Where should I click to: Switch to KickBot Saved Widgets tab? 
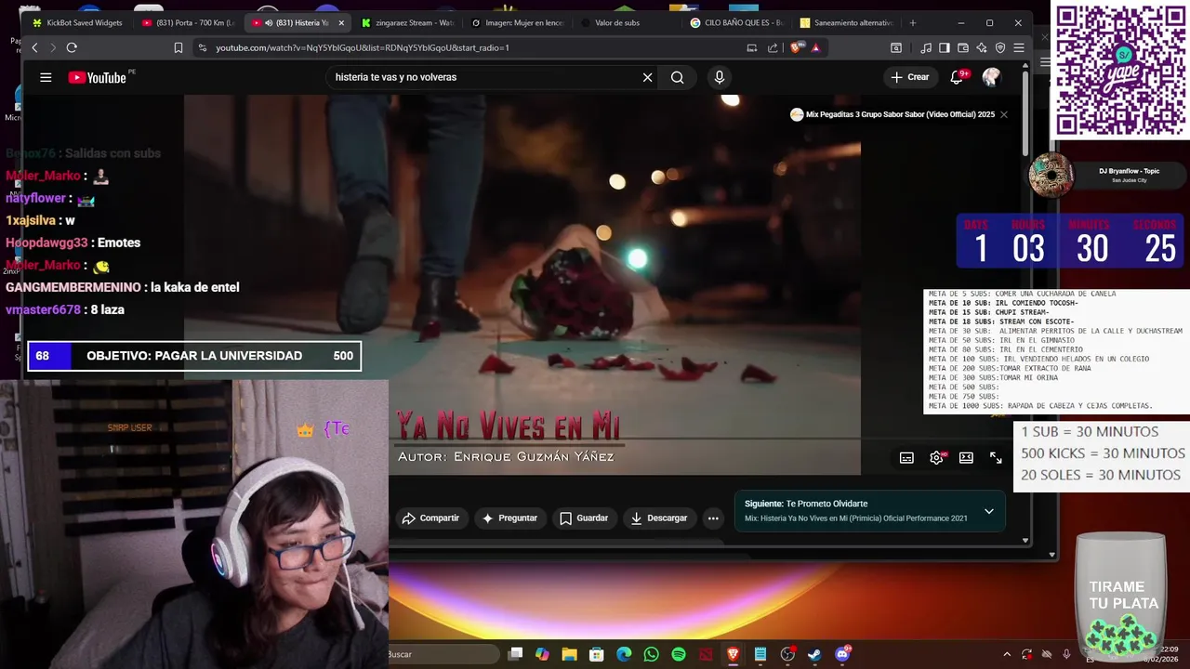coord(77,22)
